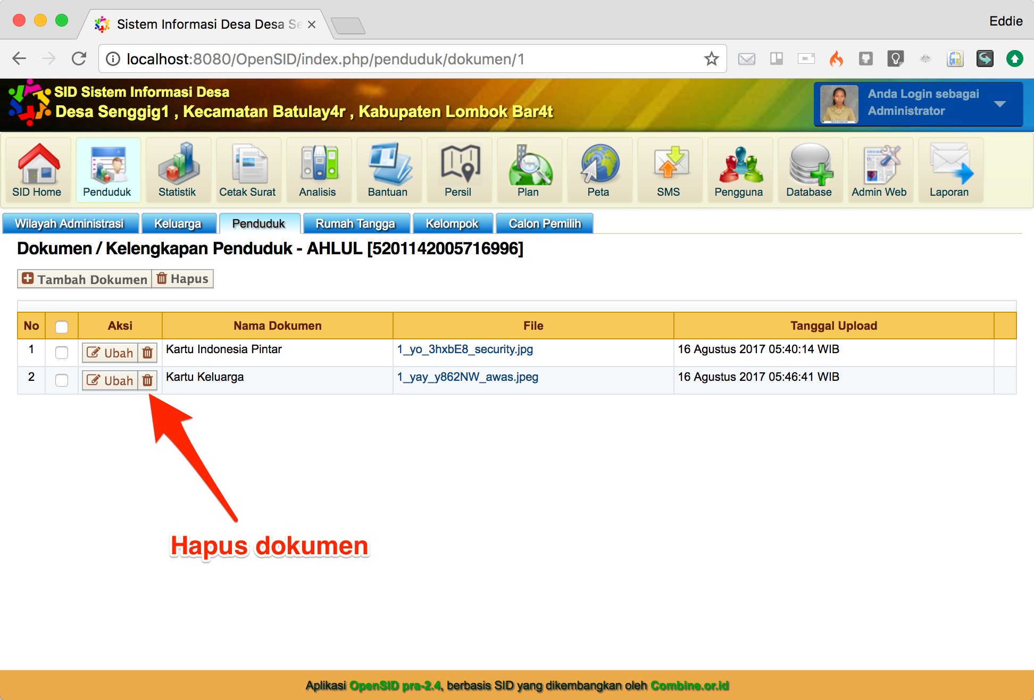Click Ubah button for Kartu Indonesia Pintar
The height and width of the screenshot is (700, 1034).
(111, 353)
